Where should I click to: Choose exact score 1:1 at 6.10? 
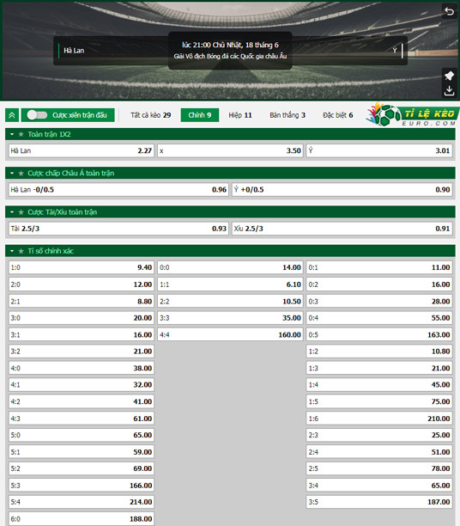230,284
